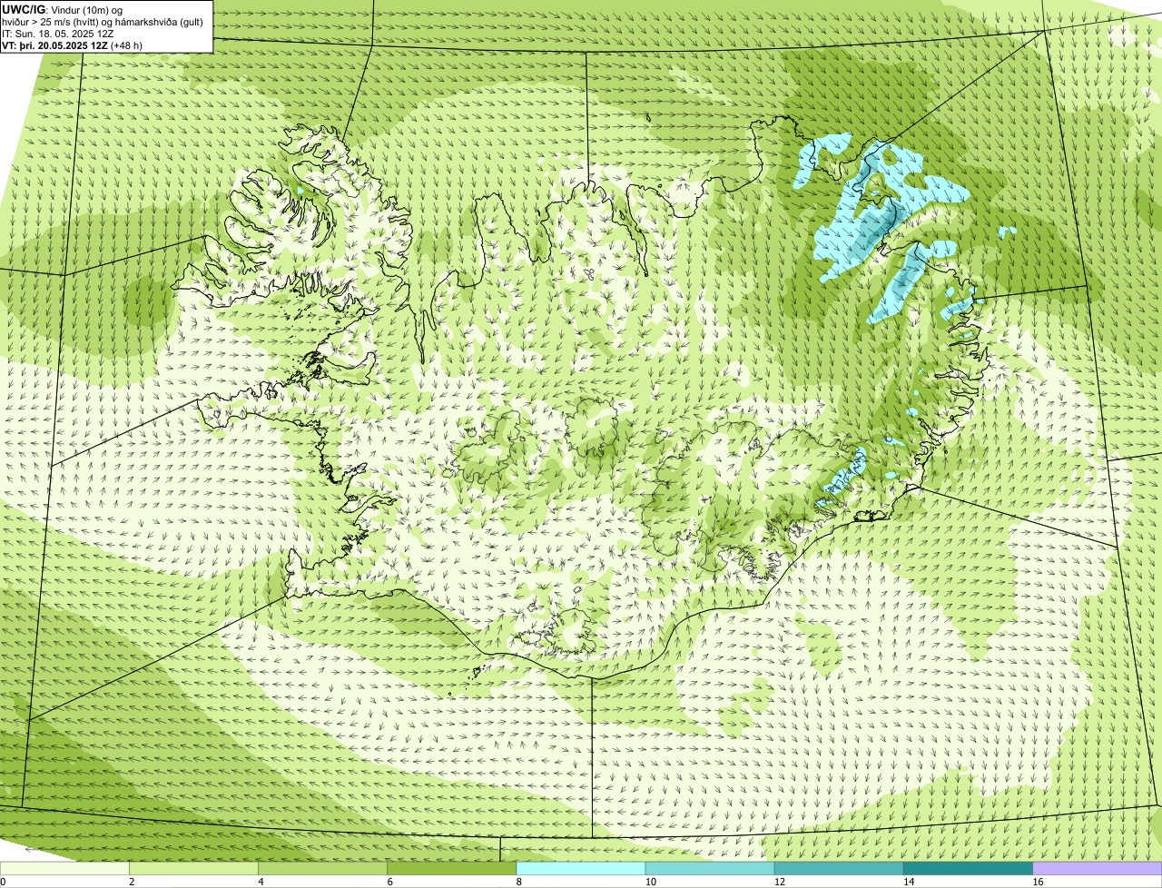The width and height of the screenshot is (1162, 888).
Task: Click the 10–12 m/s legend color segment
Action: [x=710, y=868]
